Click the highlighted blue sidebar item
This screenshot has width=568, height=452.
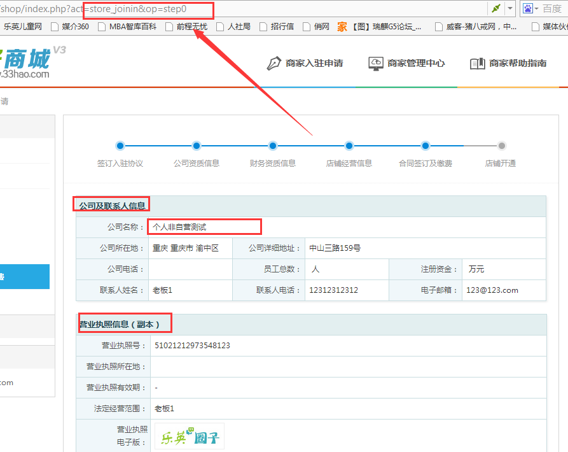(x=25, y=276)
